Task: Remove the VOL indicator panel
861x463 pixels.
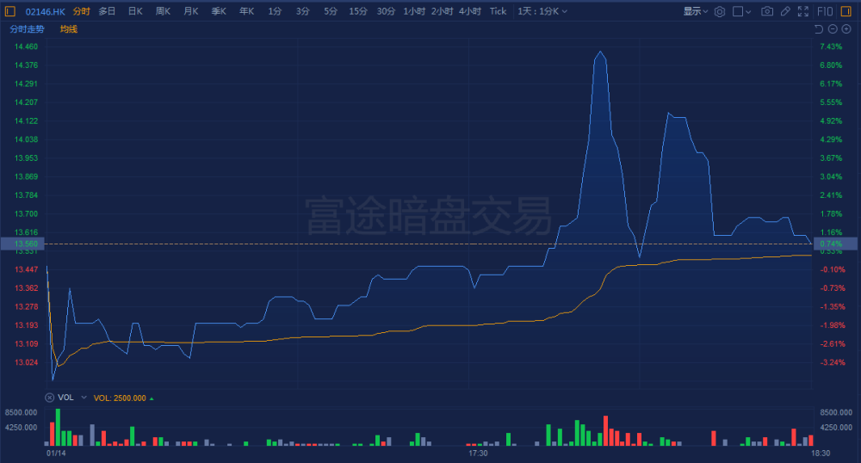Action: click(x=49, y=398)
